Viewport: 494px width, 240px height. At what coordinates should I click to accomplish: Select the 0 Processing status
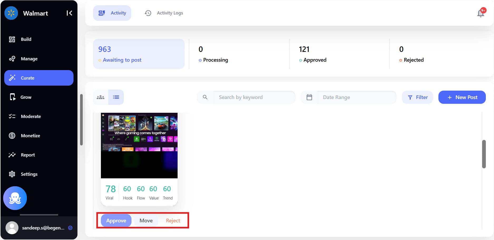coord(239,54)
